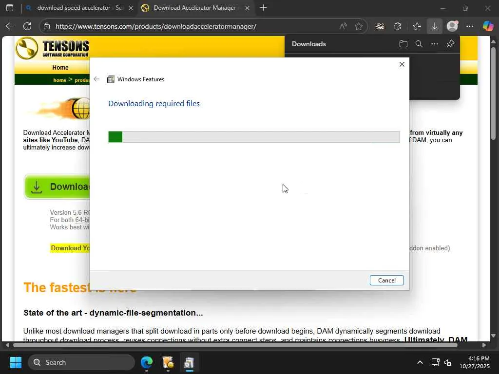Click the Tensons logo
Screen dimensions: 499x374
[x=52, y=48]
